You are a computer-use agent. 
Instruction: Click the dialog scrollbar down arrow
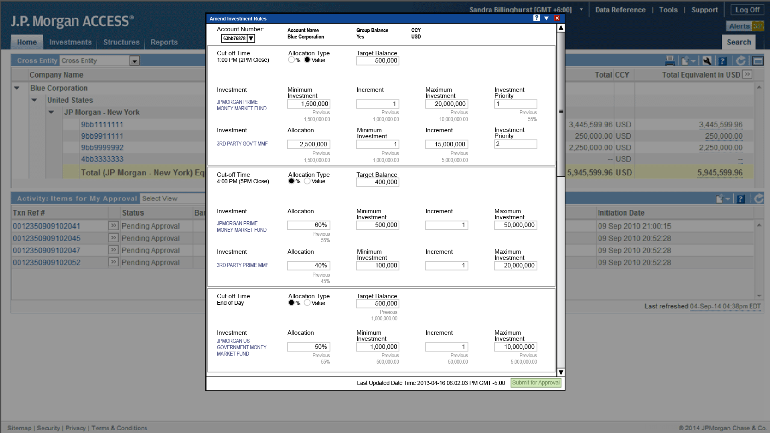561,372
